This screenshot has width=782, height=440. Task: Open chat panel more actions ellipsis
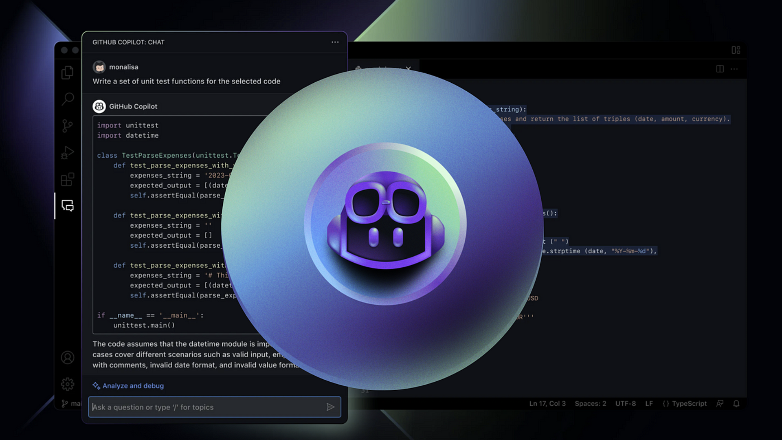point(335,42)
